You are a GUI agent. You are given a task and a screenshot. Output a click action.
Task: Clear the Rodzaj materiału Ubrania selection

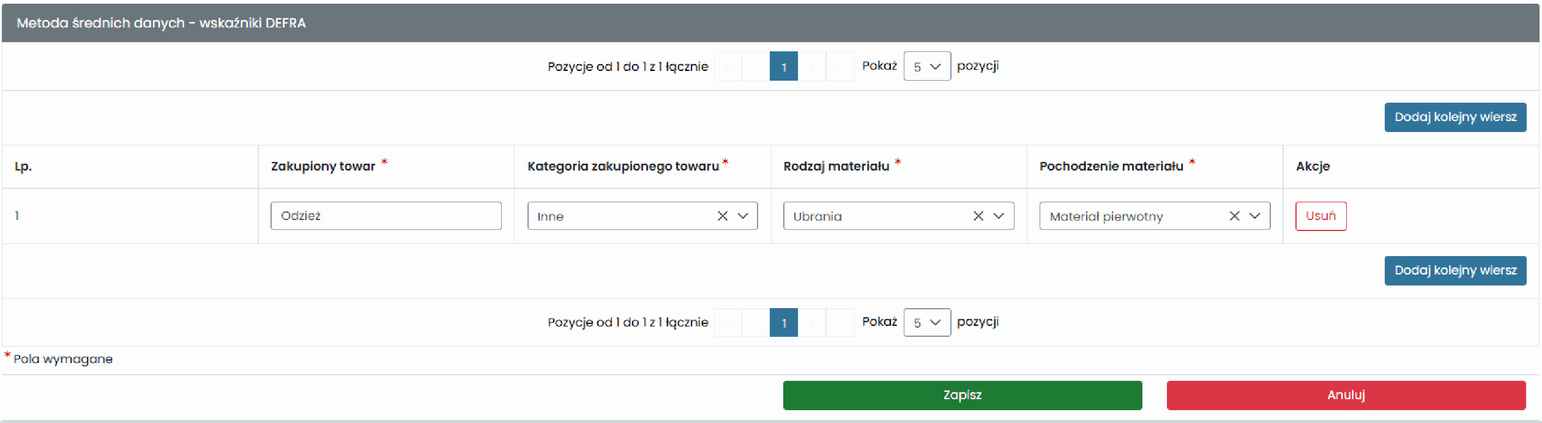(978, 216)
